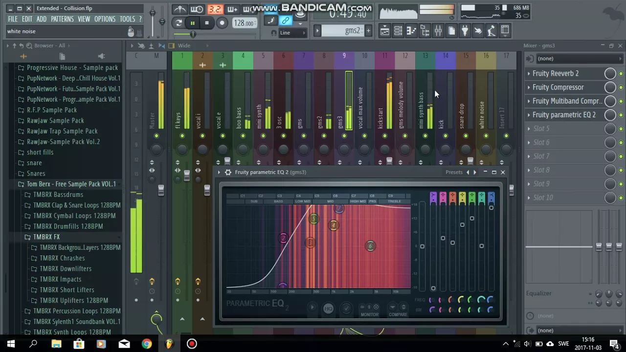Stop playback with the stop button
The height and width of the screenshot is (352, 626).
pos(207,23)
